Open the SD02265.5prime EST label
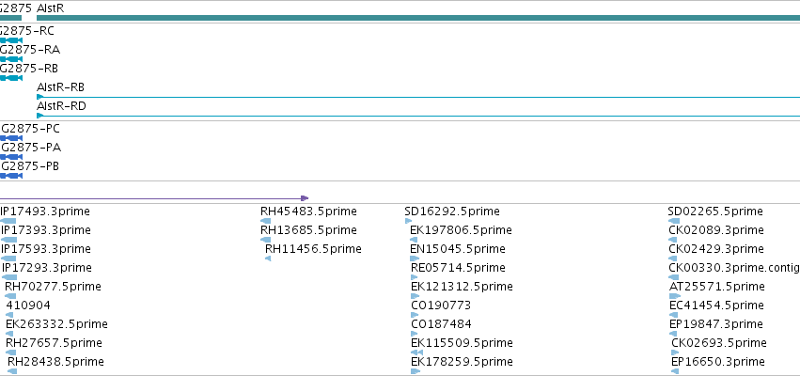 pyautogui.click(x=715, y=211)
